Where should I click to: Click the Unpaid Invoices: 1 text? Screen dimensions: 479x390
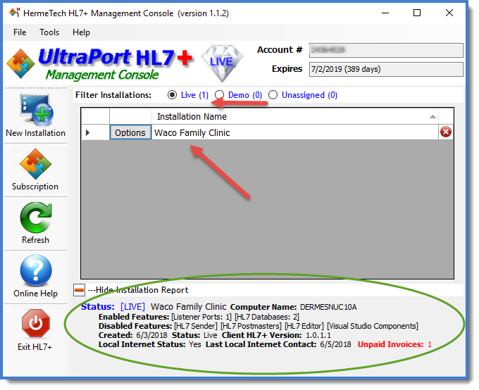click(394, 344)
